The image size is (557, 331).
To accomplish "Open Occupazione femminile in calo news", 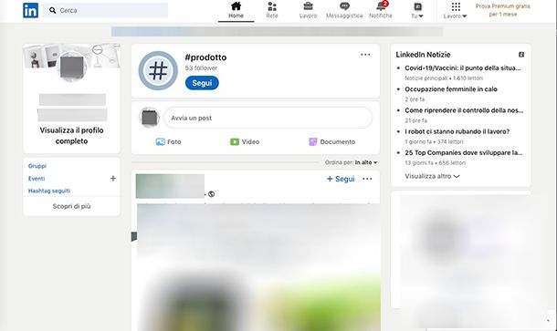I will [x=451, y=89].
